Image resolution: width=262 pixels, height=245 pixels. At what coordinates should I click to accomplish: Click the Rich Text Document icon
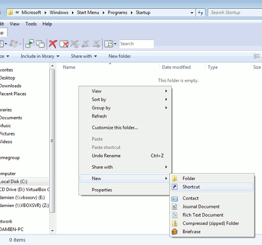(175, 215)
